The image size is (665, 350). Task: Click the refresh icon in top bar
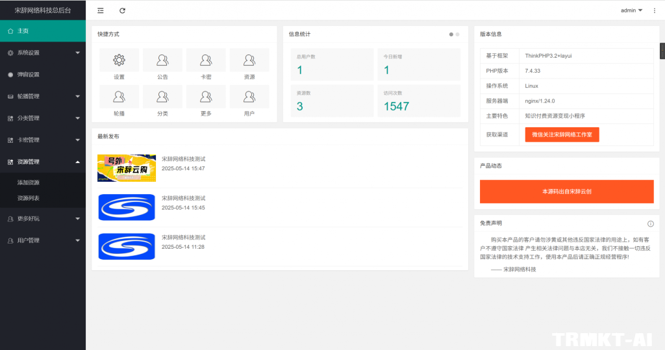click(x=123, y=10)
